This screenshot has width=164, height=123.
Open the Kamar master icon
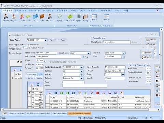point(36,18)
